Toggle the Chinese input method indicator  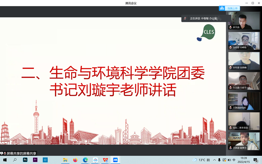pos(234,160)
